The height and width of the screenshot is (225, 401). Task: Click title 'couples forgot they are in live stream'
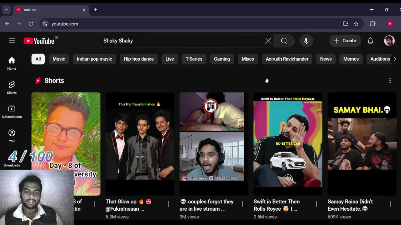[206, 205]
